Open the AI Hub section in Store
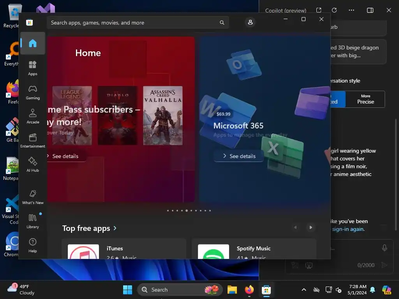The image size is (399, 299). 33,165
